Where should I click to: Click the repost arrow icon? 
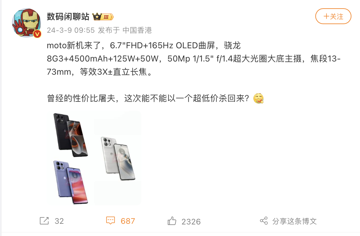tap(44, 221)
